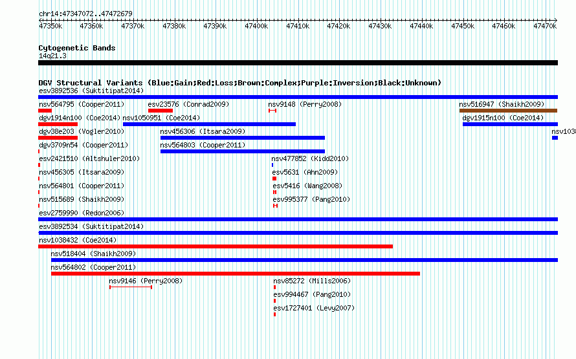Open nsv516947 (Shaikh2009) label
This screenshot has width=576, height=359.
coord(502,104)
